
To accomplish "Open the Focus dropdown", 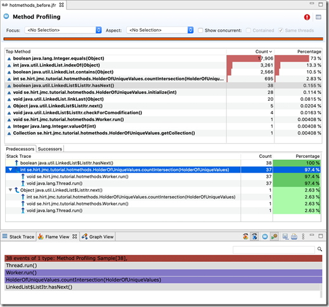I will click(x=63, y=30).
